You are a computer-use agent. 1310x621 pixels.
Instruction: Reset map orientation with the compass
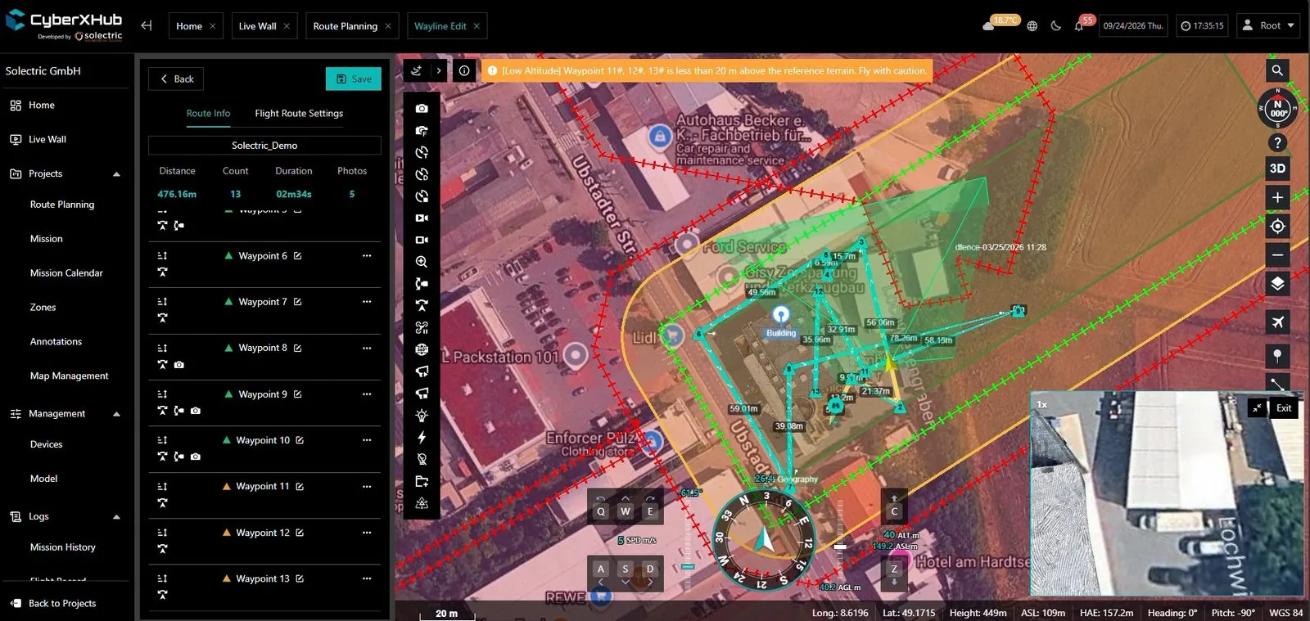tap(1277, 109)
